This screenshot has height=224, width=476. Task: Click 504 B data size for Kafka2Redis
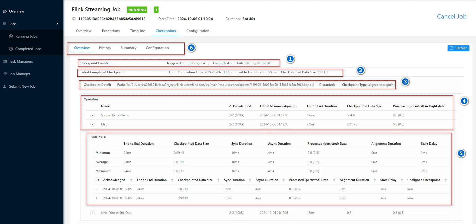point(351,115)
